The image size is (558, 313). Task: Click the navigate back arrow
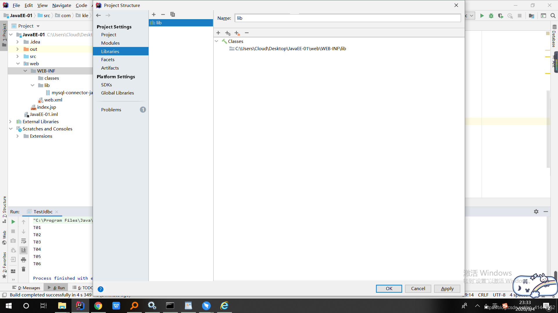coord(99,15)
